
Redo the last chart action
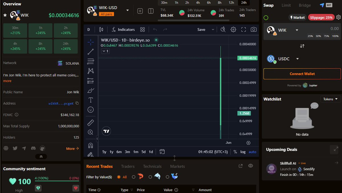tap(165, 30)
